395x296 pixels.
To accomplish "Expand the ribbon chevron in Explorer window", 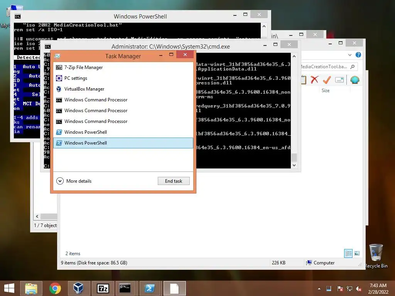I will (349, 55).
